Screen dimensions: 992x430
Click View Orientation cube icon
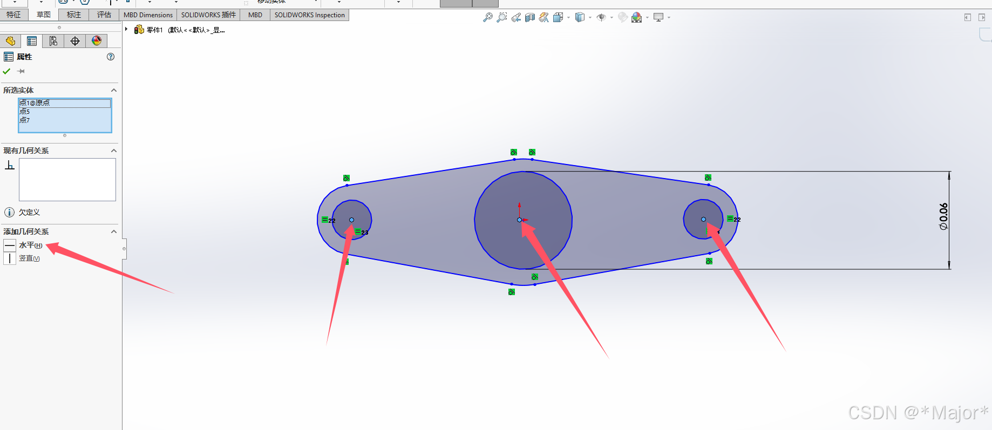[558, 17]
